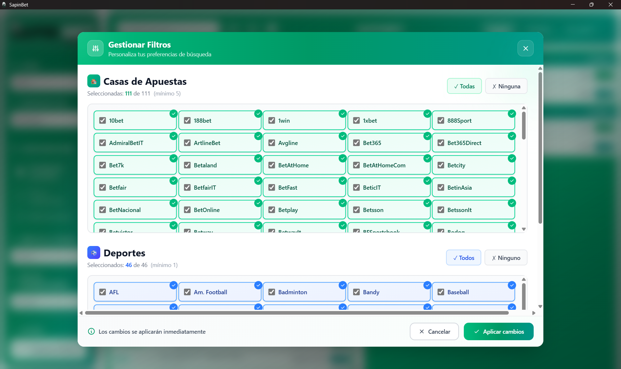Click the Deportes globe icon
Viewport: 621px width, 369px height.
pos(94,253)
